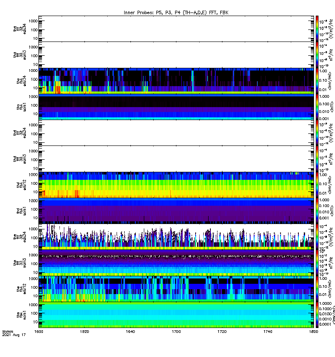The width and height of the screenshot is (335, 357).
Task: Click the '10' y-axis tick of thd fbk edc12
Action: click(x=35, y=192)
